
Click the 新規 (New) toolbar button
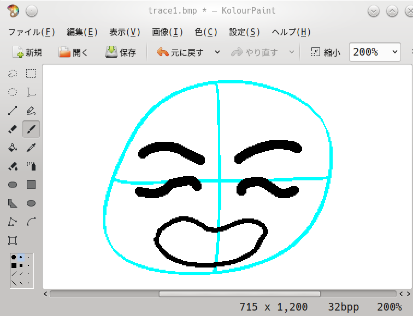[x=27, y=52]
